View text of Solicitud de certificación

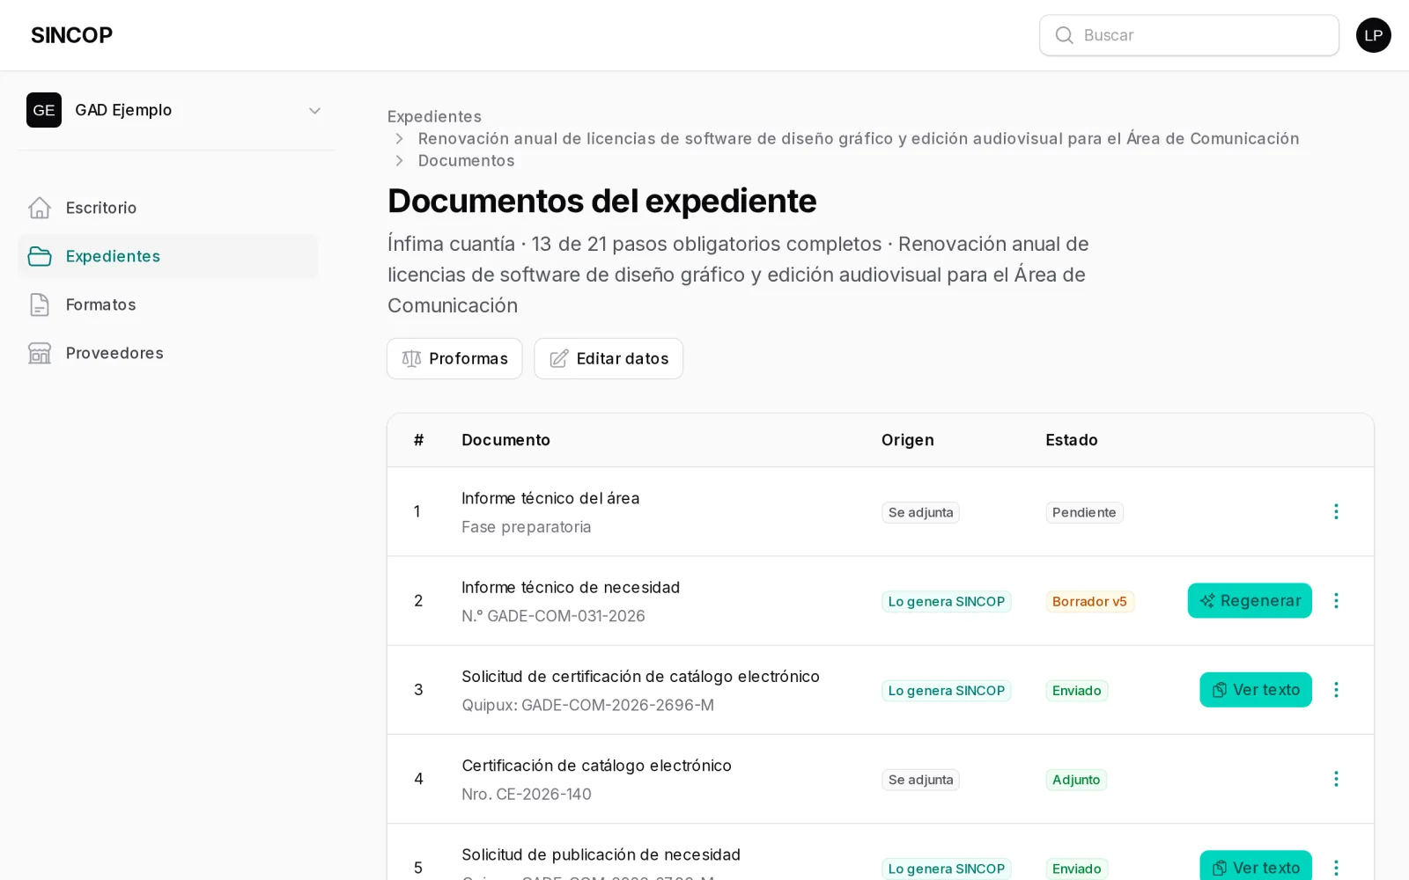pos(1256,690)
